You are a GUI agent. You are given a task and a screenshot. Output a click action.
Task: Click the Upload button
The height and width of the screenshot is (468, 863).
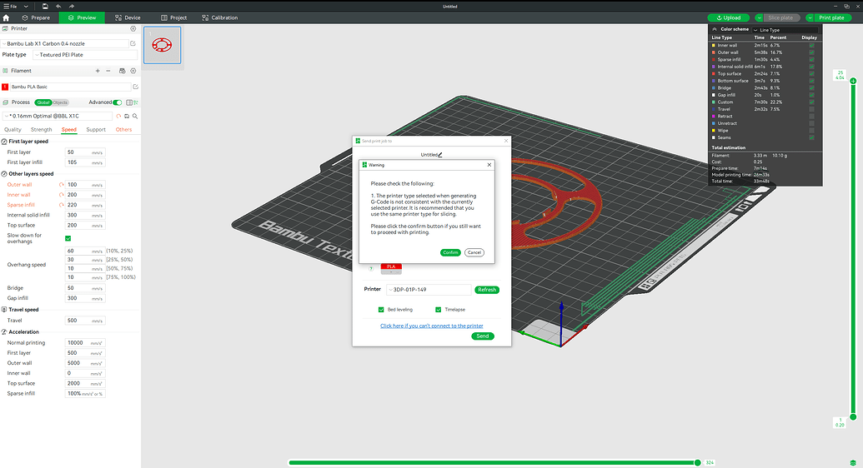click(x=729, y=17)
